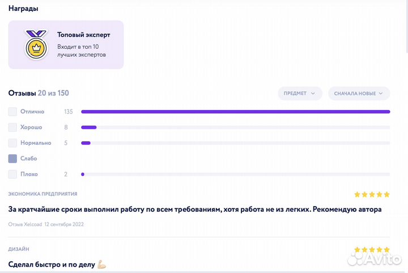Click the Экономика предприятия subject label
This screenshot has width=408, height=273.
click(42, 194)
